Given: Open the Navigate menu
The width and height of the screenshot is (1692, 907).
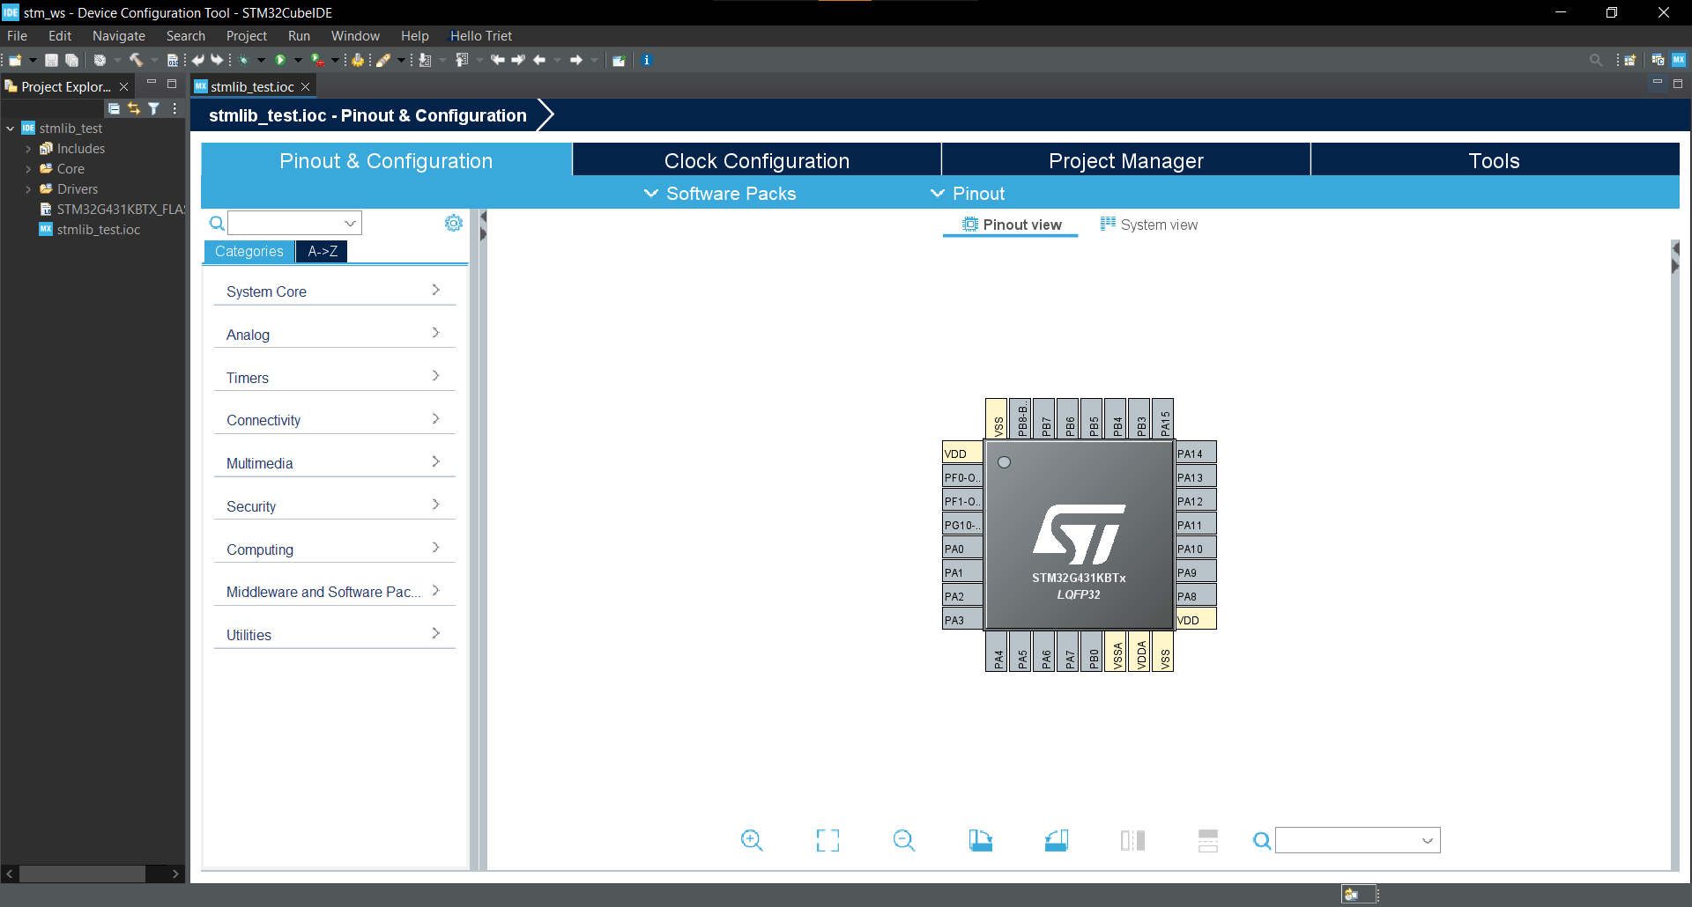Looking at the screenshot, I should [x=119, y=36].
